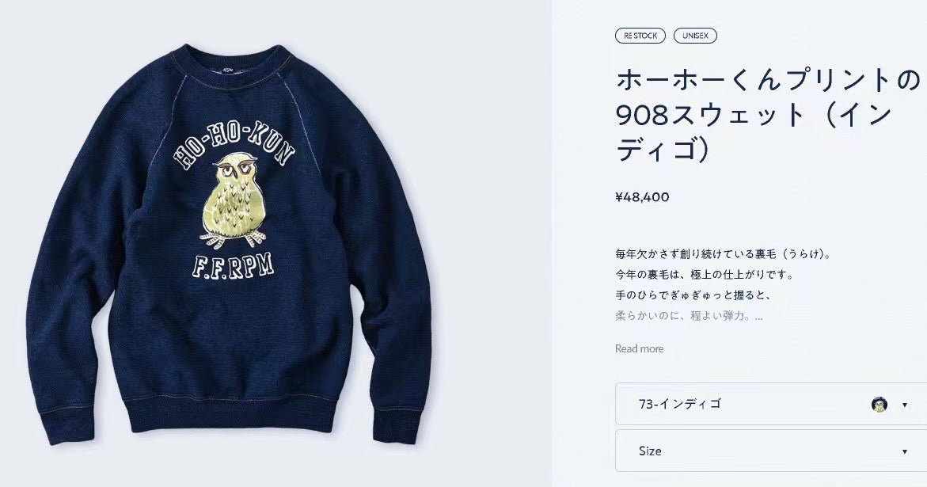
Task: Click the HO-HO-KUN arched lettering
Action: 234,144
